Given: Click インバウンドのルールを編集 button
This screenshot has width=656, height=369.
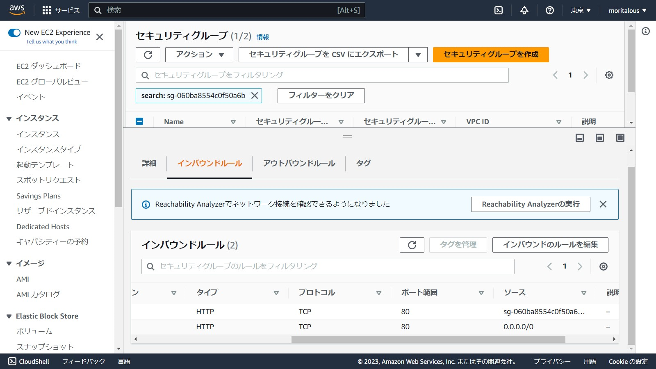Looking at the screenshot, I should point(550,245).
